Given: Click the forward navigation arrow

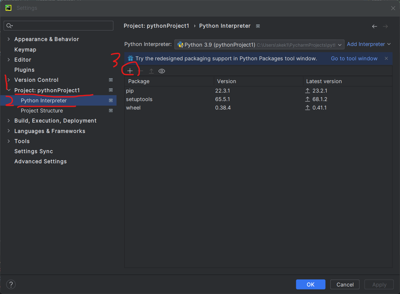Looking at the screenshot, I should 385,26.
